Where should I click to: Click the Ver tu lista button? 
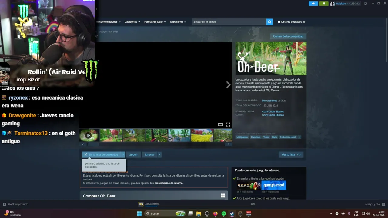(291, 154)
